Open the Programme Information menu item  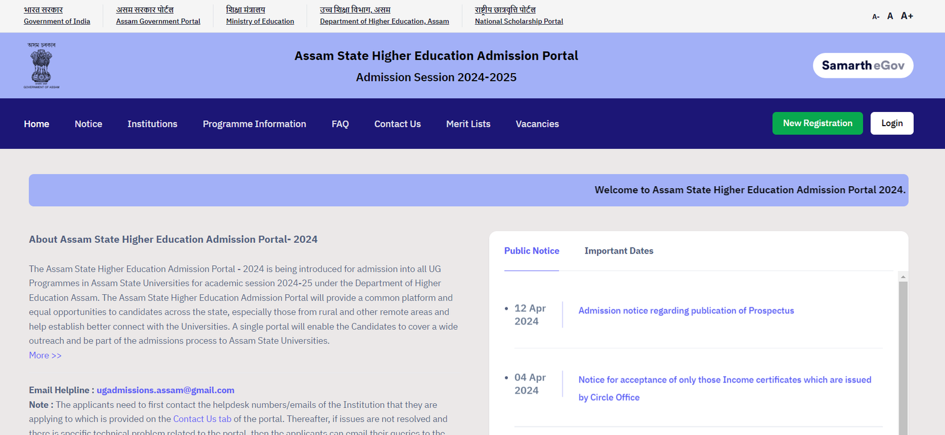click(x=255, y=124)
